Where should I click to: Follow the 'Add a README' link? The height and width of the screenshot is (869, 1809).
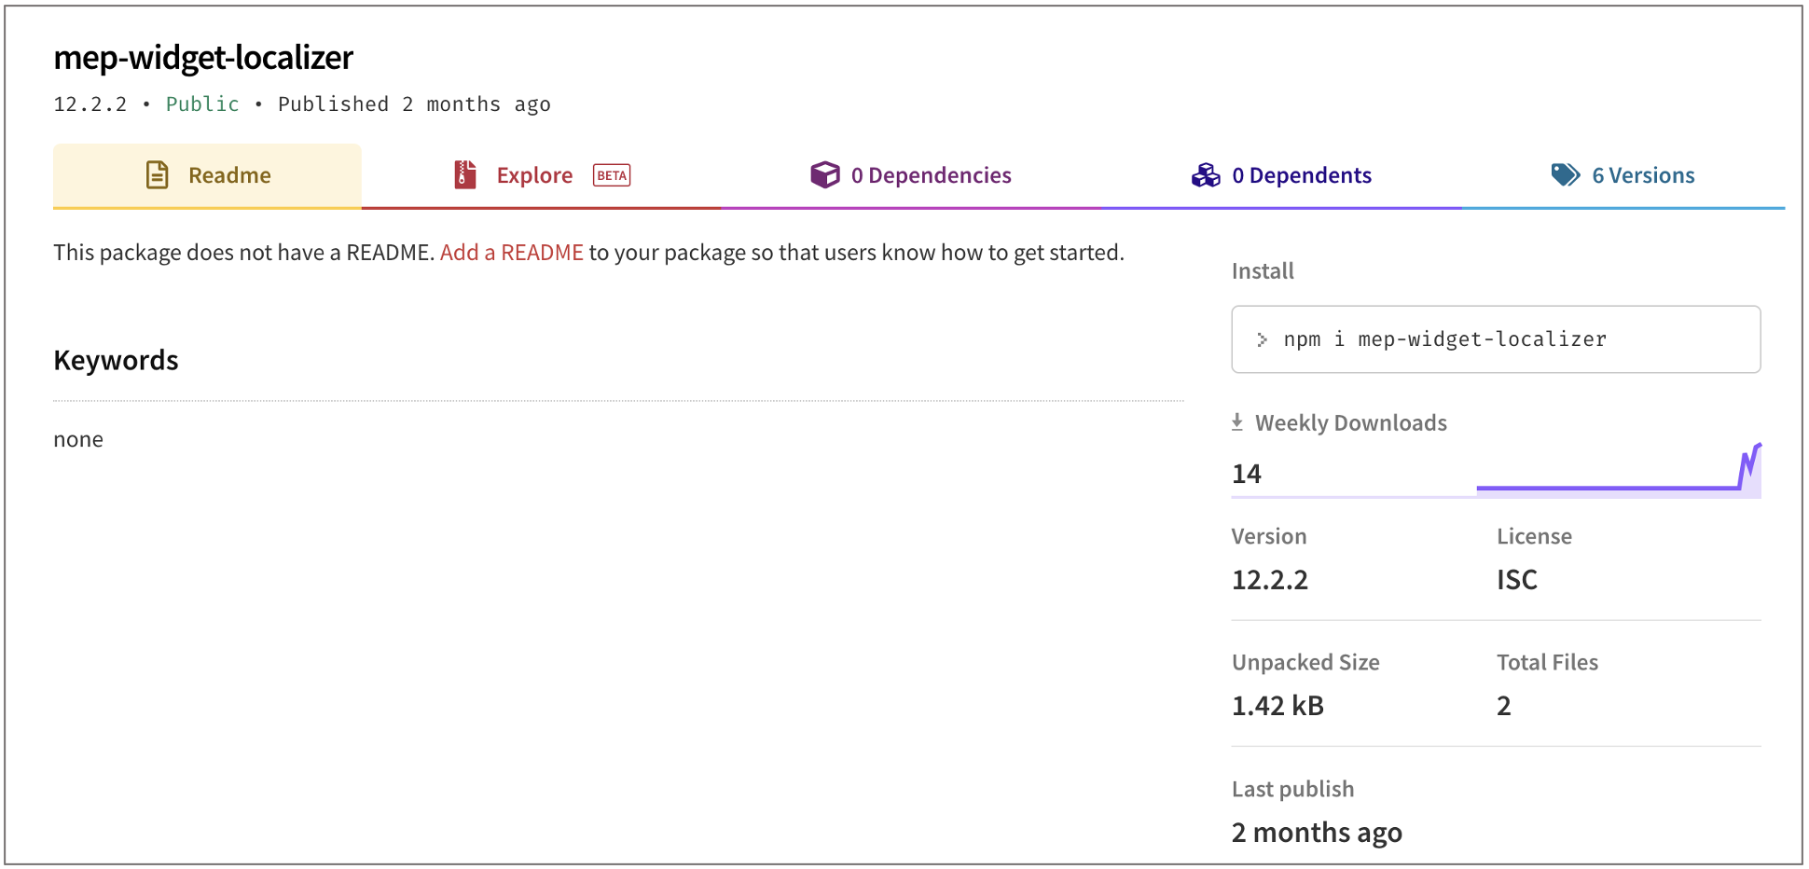pyautogui.click(x=511, y=253)
